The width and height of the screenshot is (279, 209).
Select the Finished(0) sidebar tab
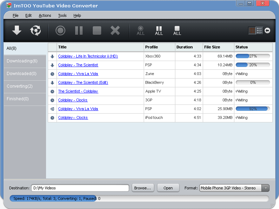(25, 99)
